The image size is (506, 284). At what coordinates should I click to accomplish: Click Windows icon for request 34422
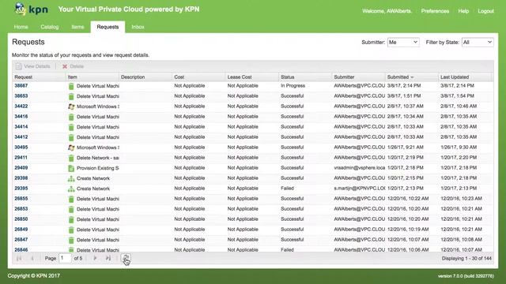(71, 106)
